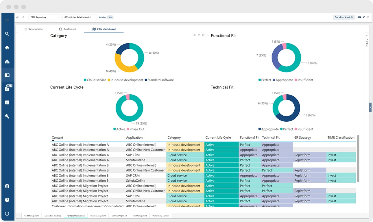This screenshot has width=373, height=222.
Task: Open the Business Alignment sheet tab
Action: click(98, 216)
